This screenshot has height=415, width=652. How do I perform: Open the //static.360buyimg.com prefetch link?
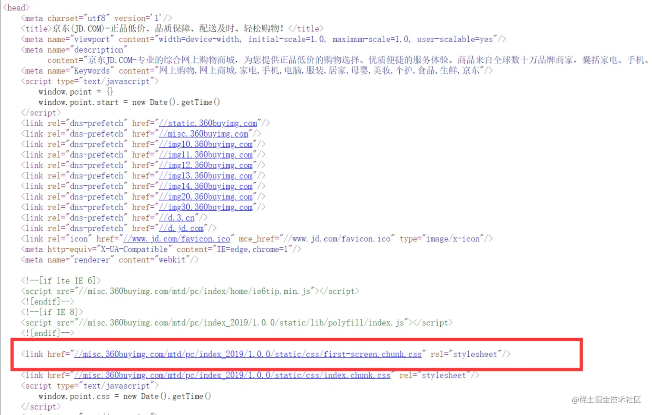(208, 123)
